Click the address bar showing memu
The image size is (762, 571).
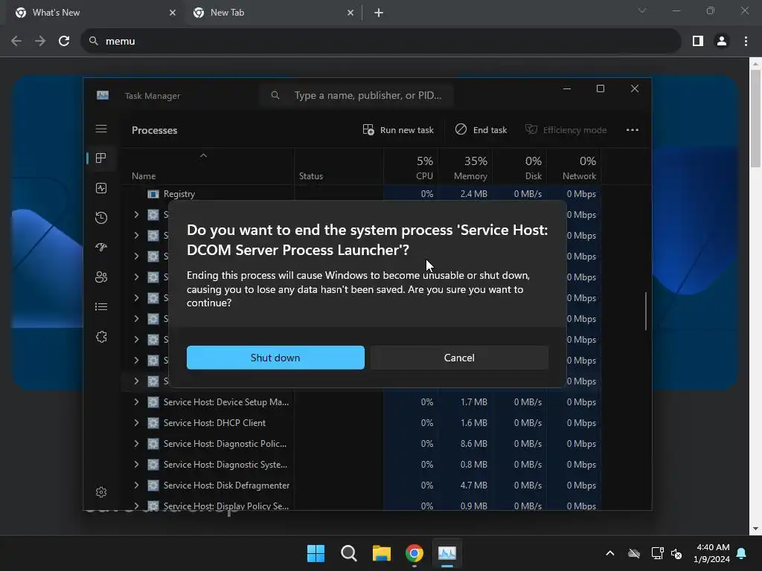[x=380, y=41]
